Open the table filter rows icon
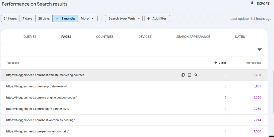 [260, 50]
